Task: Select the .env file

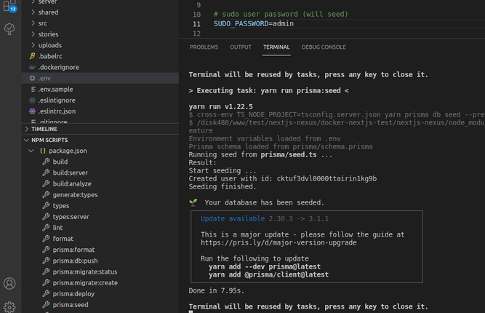Action: 100,79
